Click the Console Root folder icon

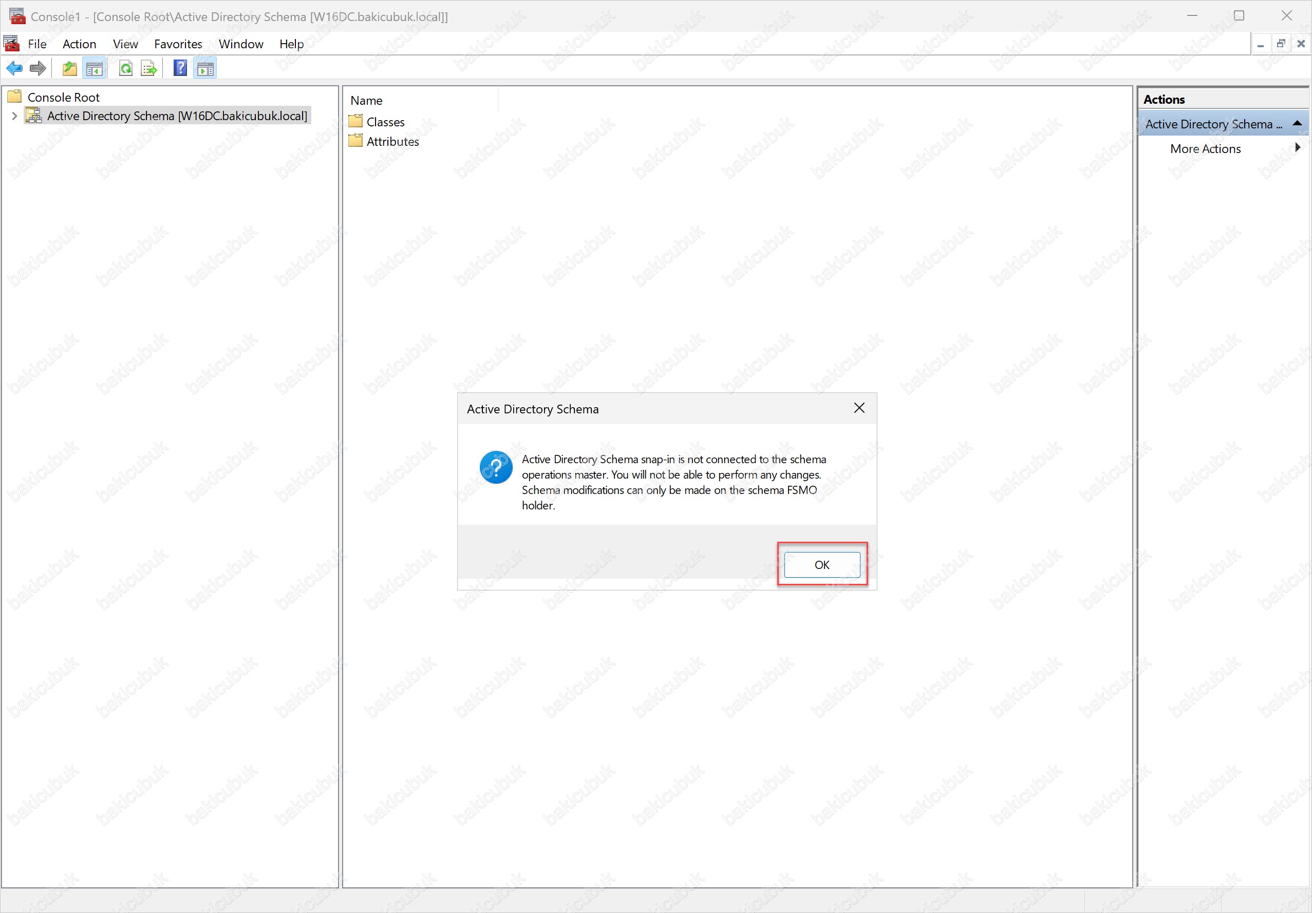pyautogui.click(x=15, y=97)
